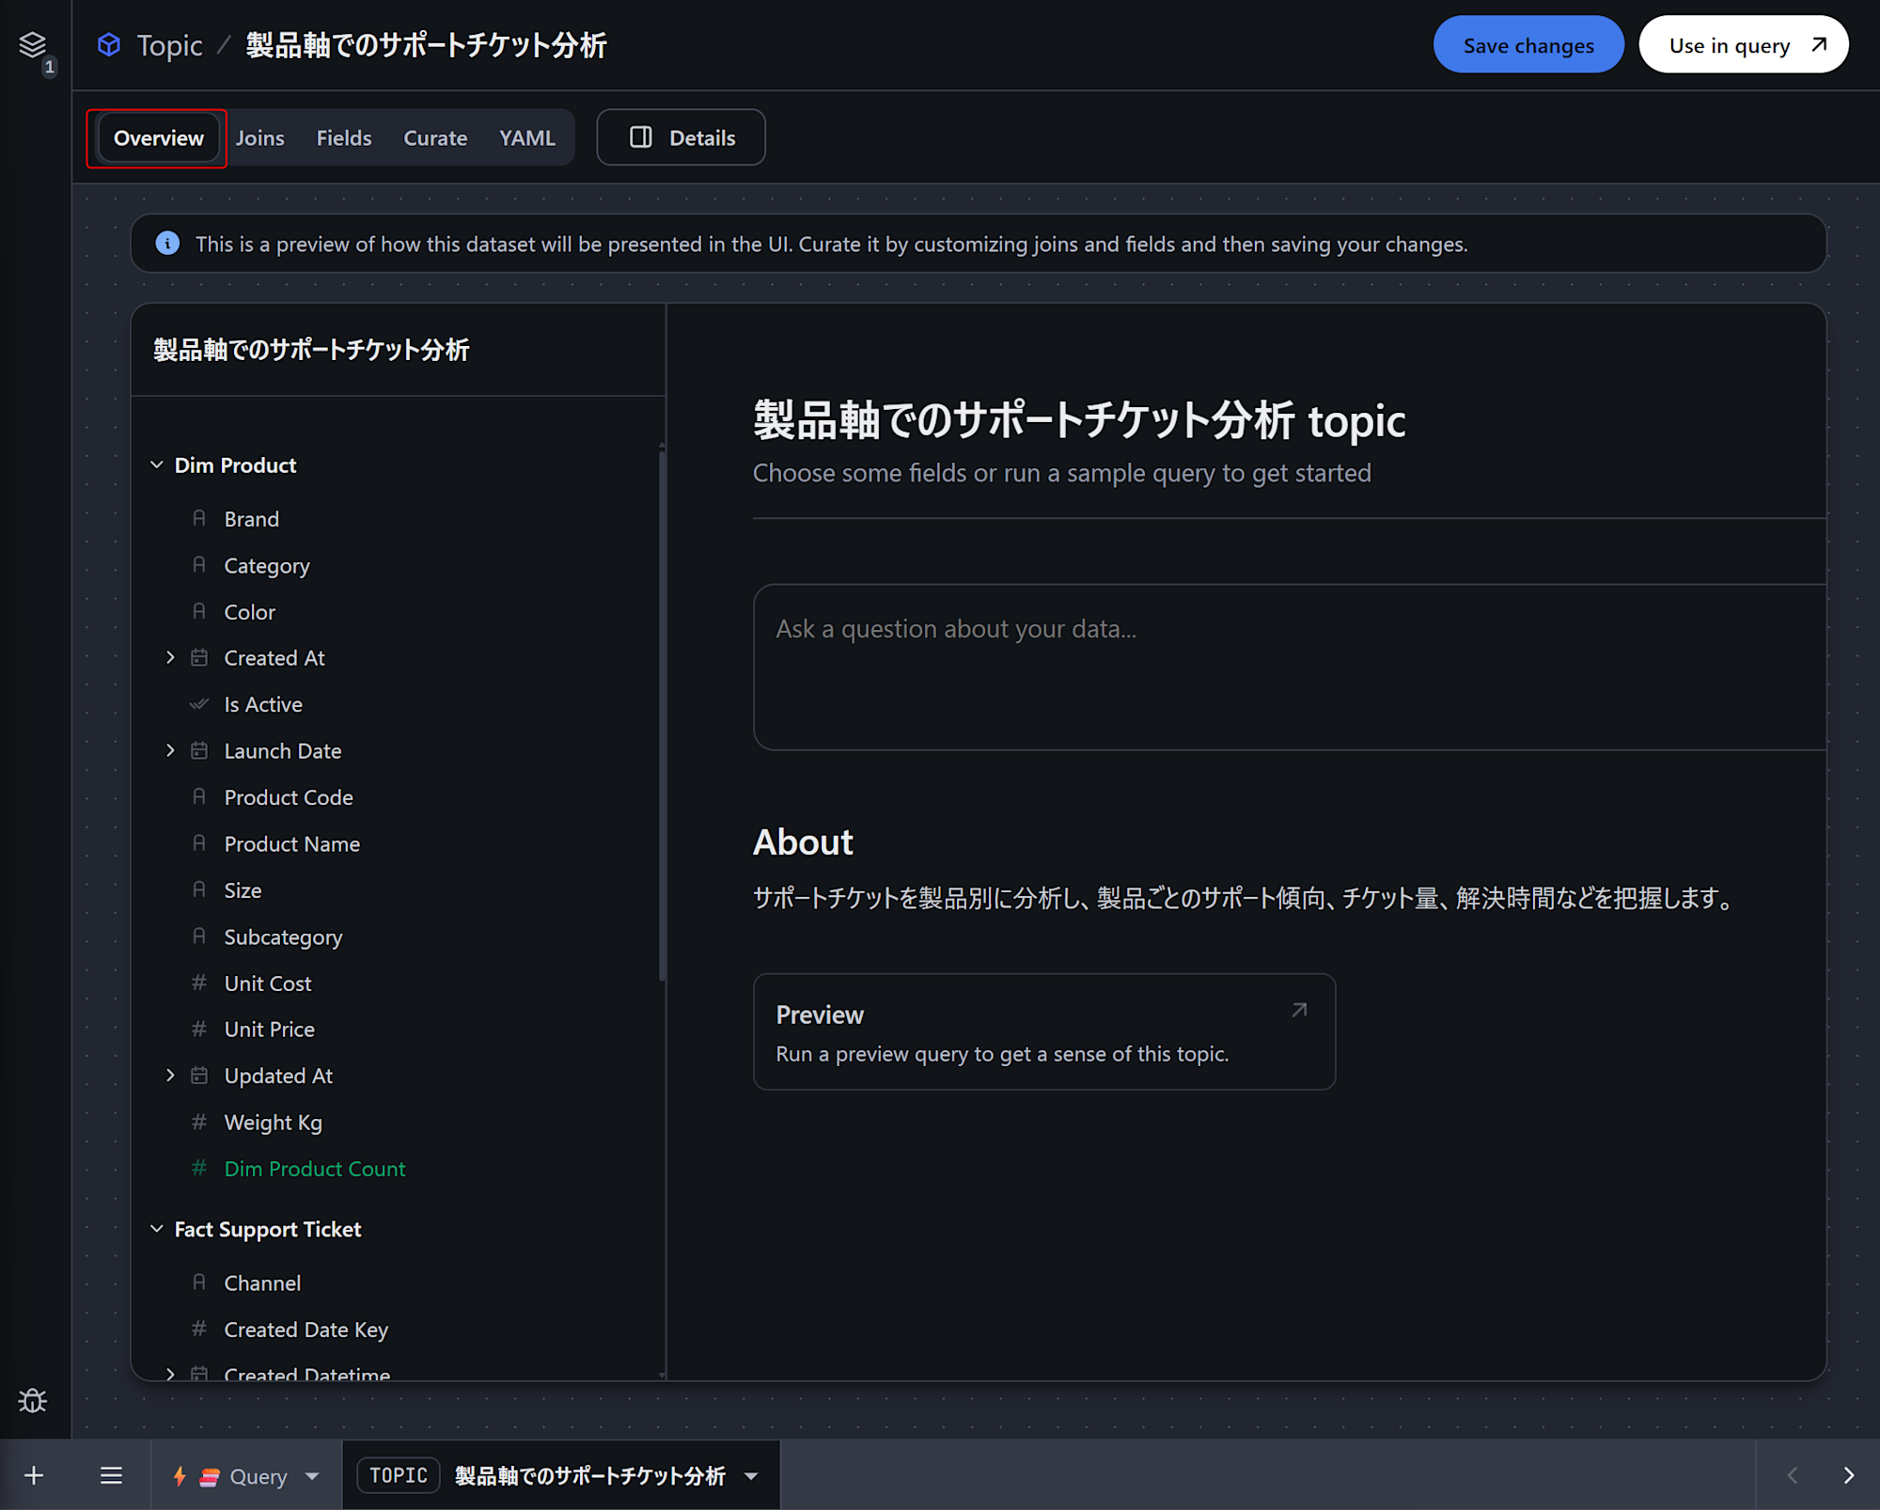The height and width of the screenshot is (1510, 1880).
Task: Open the hamburger list menu icon
Action: tap(111, 1475)
